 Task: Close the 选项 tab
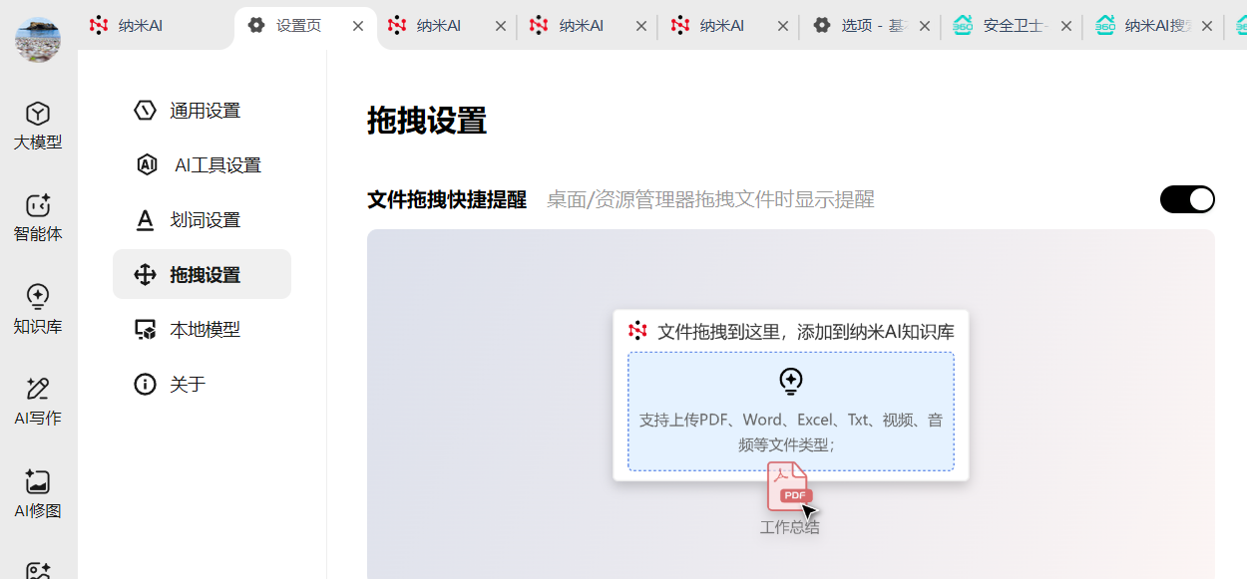coord(925,26)
